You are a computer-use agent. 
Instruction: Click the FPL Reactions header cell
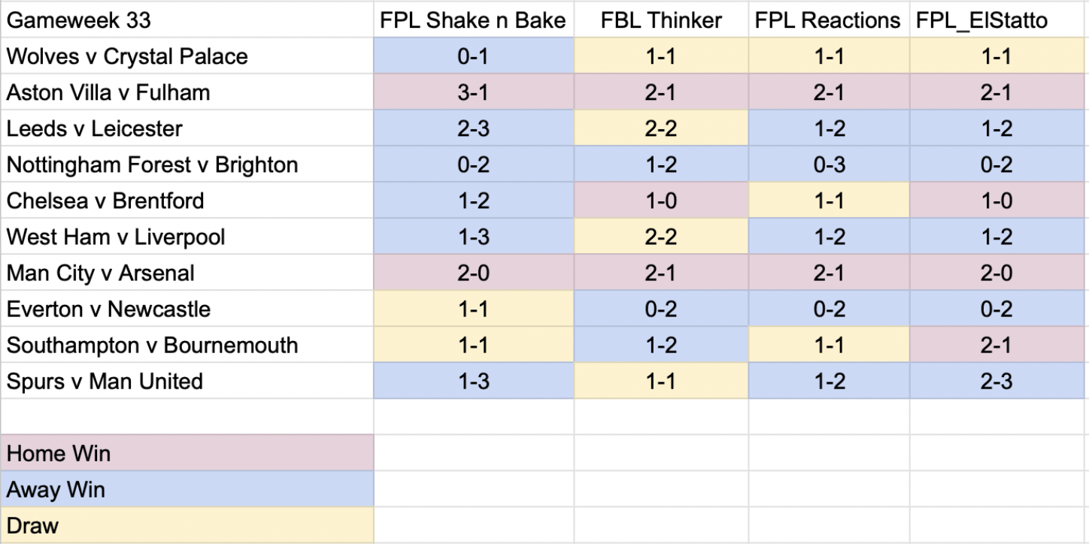pos(829,20)
